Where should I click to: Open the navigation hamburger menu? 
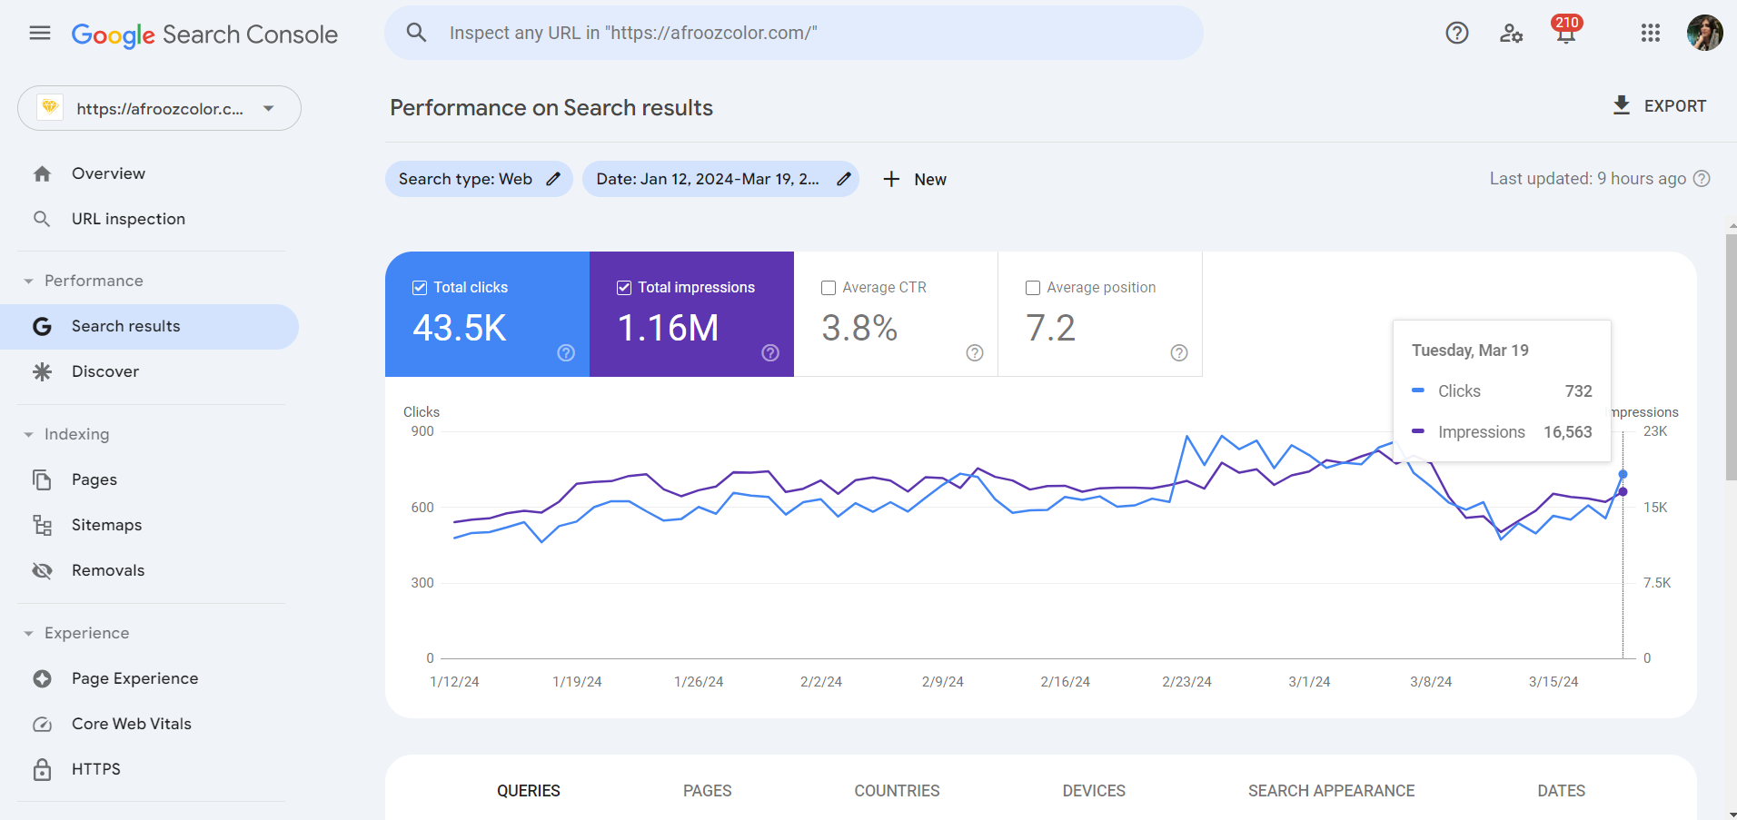[x=39, y=33]
